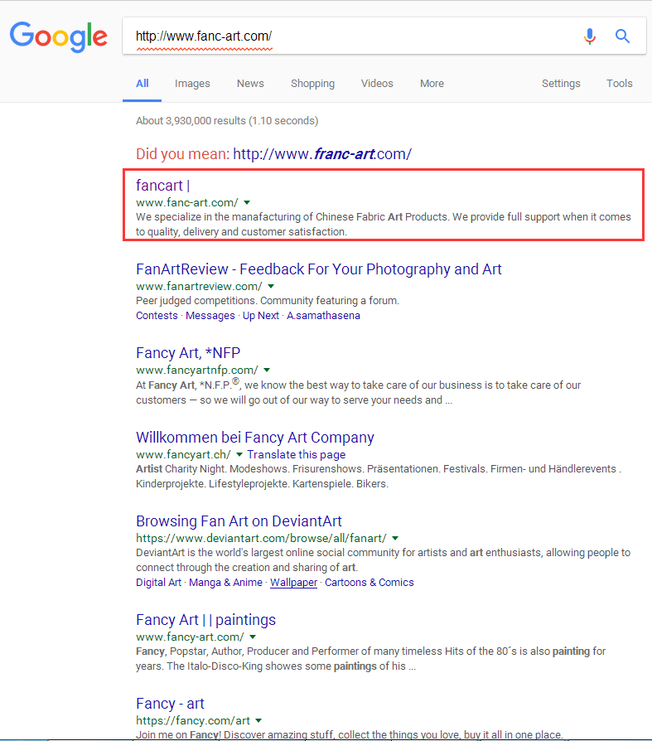The width and height of the screenshot is (652, 741).
Task: Open the Contests sitelink
Action: pos(157,315)
